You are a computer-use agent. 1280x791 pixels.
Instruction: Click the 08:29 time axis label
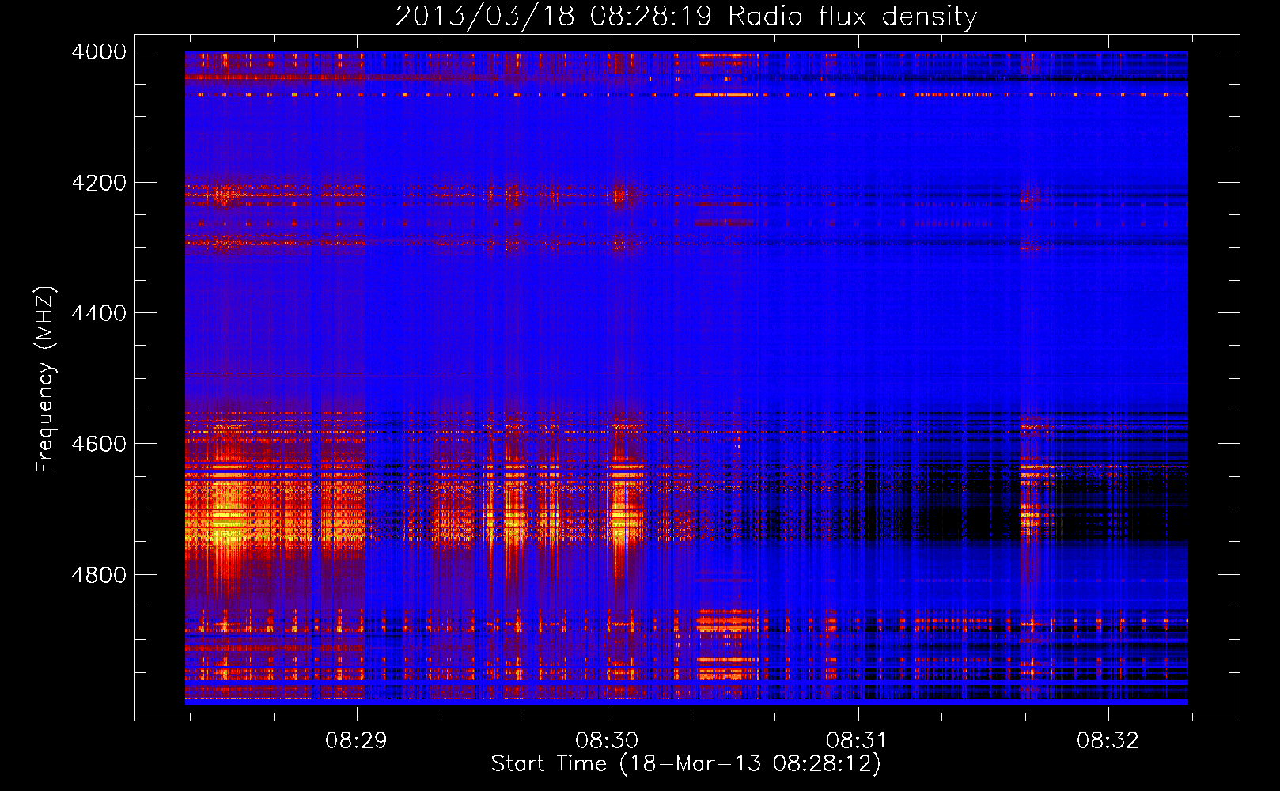[357, 740]
